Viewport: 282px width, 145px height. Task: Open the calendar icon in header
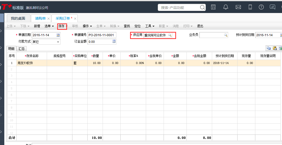213,7
